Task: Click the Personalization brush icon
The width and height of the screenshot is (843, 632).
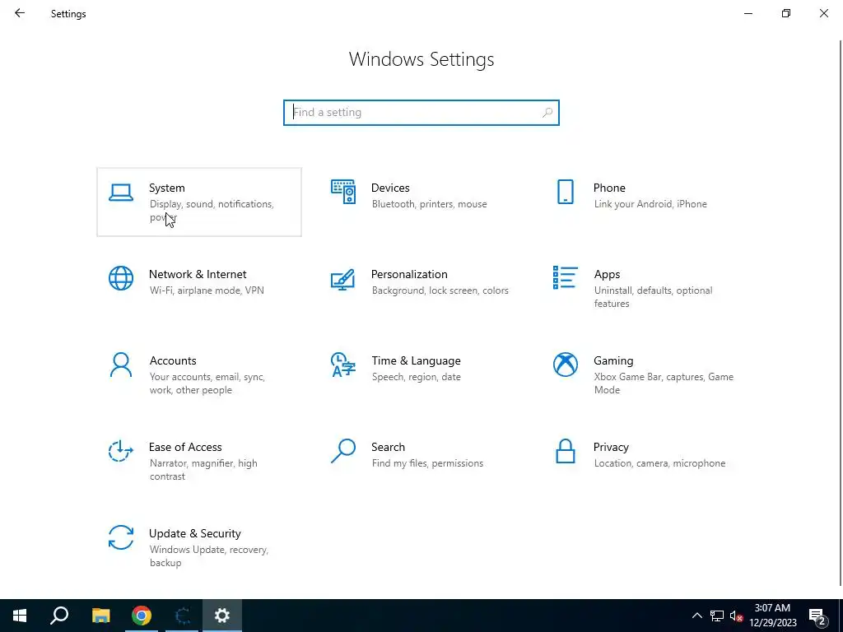Action: click(x=343, y=280)
